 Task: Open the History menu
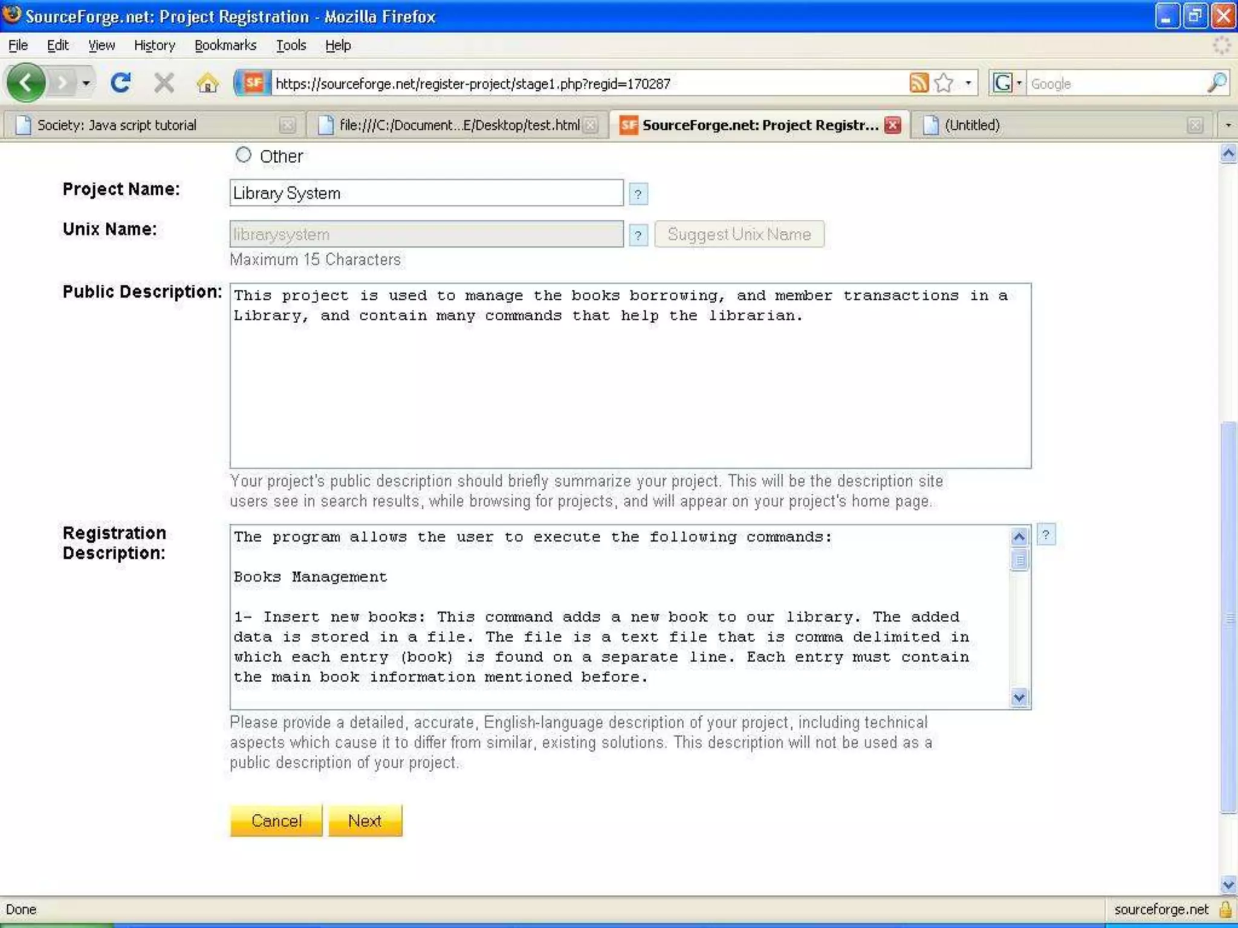154,45
